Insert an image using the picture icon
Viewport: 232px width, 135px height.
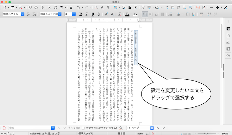coord(124,7)
